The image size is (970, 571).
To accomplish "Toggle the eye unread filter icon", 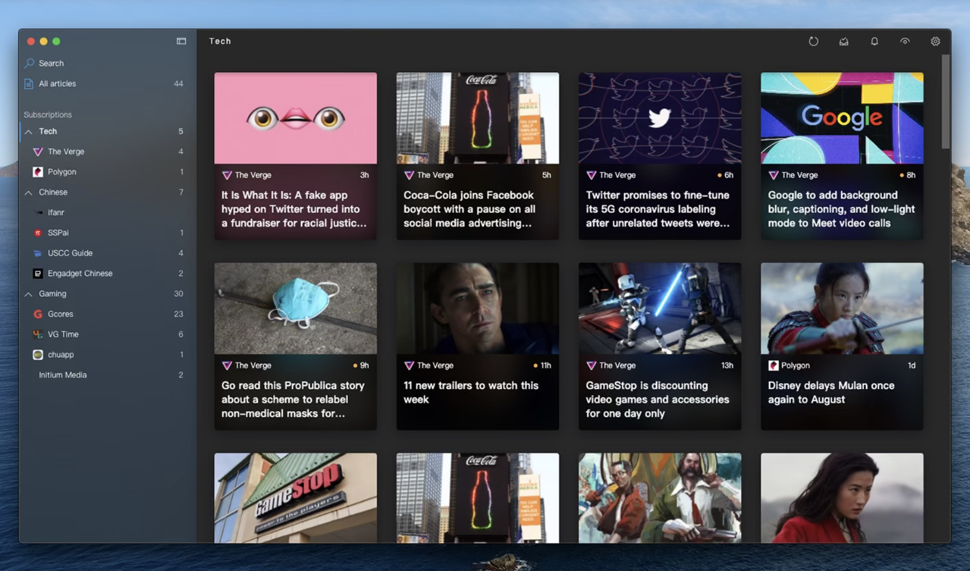I will click(x=905, y=41).
